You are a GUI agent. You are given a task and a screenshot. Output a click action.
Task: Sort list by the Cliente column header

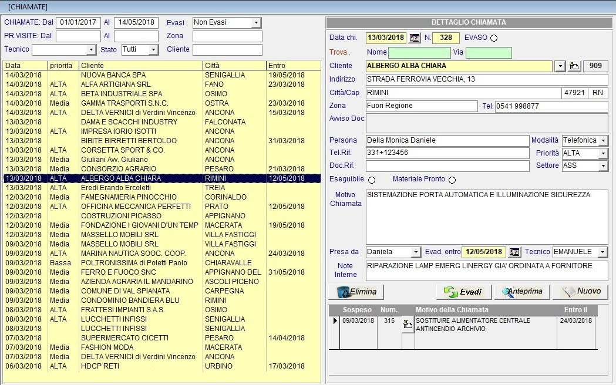coord(141,66)
